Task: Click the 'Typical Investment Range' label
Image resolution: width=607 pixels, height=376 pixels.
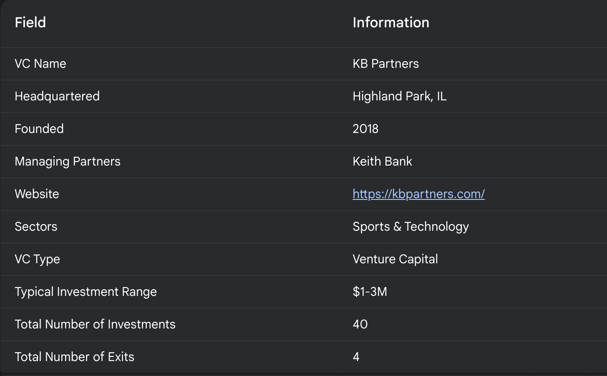Action: click(86, 291)
